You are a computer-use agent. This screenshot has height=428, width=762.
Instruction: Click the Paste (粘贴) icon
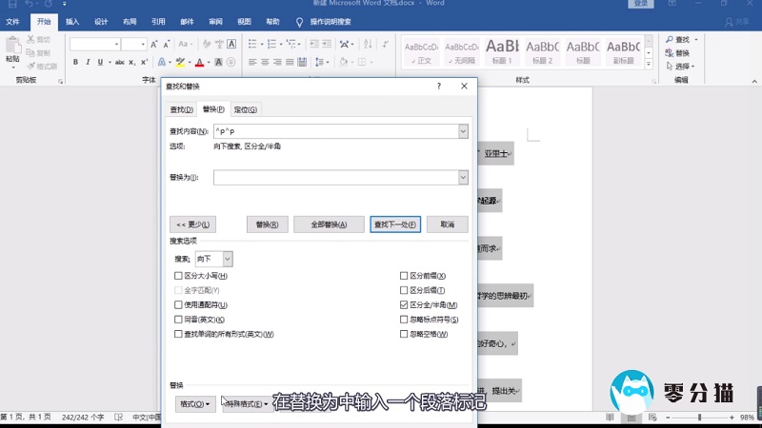pos(12,49)
